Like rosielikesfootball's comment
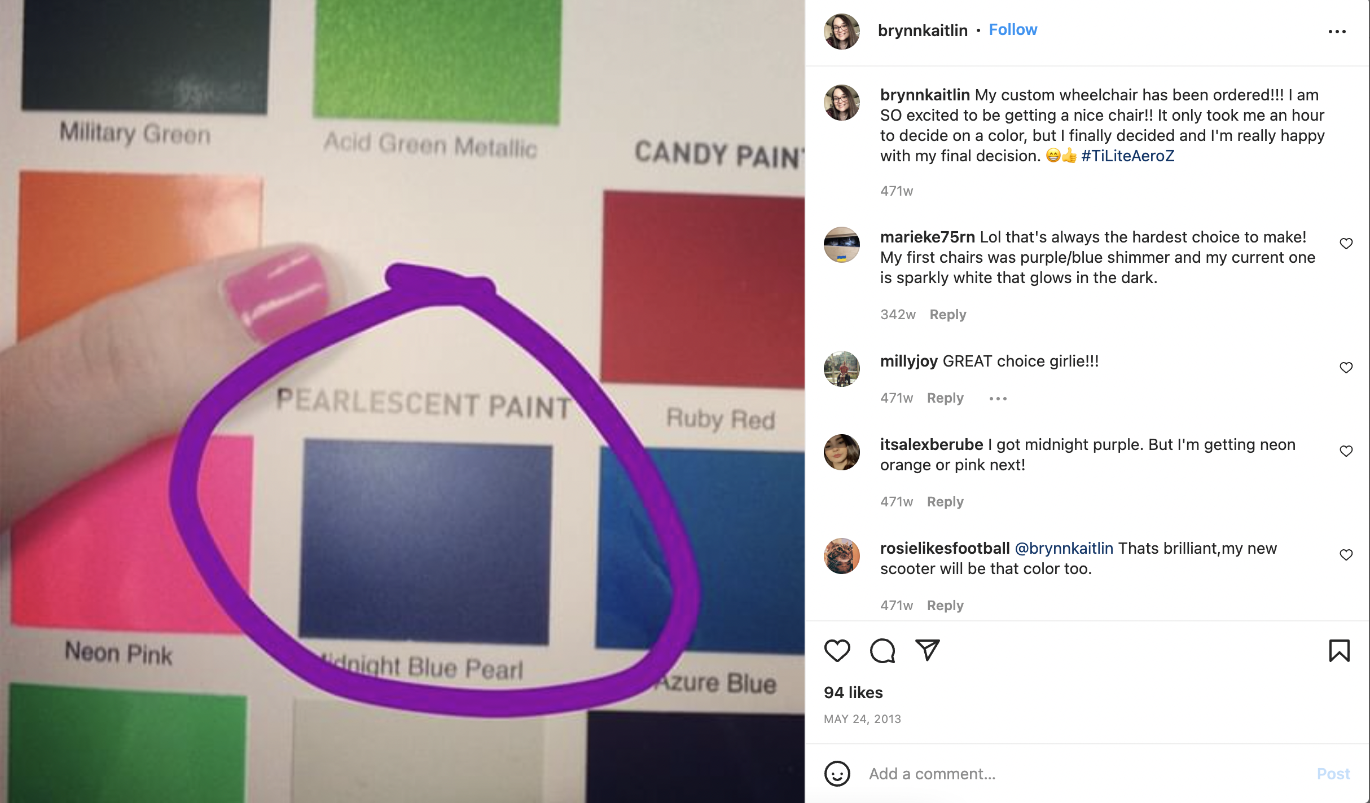This screenshot has width=1370, height=803. 1346,555
